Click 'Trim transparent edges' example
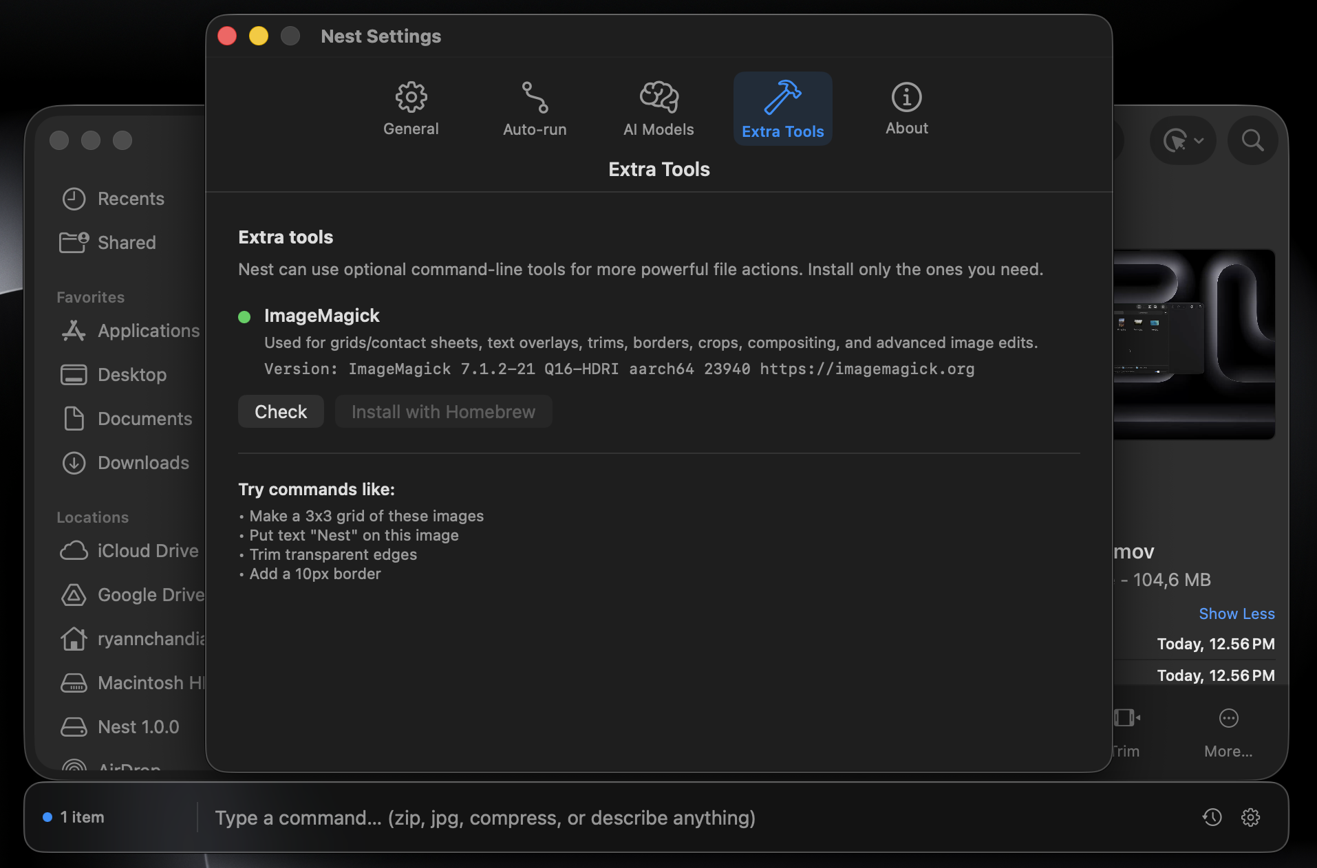The height and width of the screenshot is (868, 1317). point(333,554)
